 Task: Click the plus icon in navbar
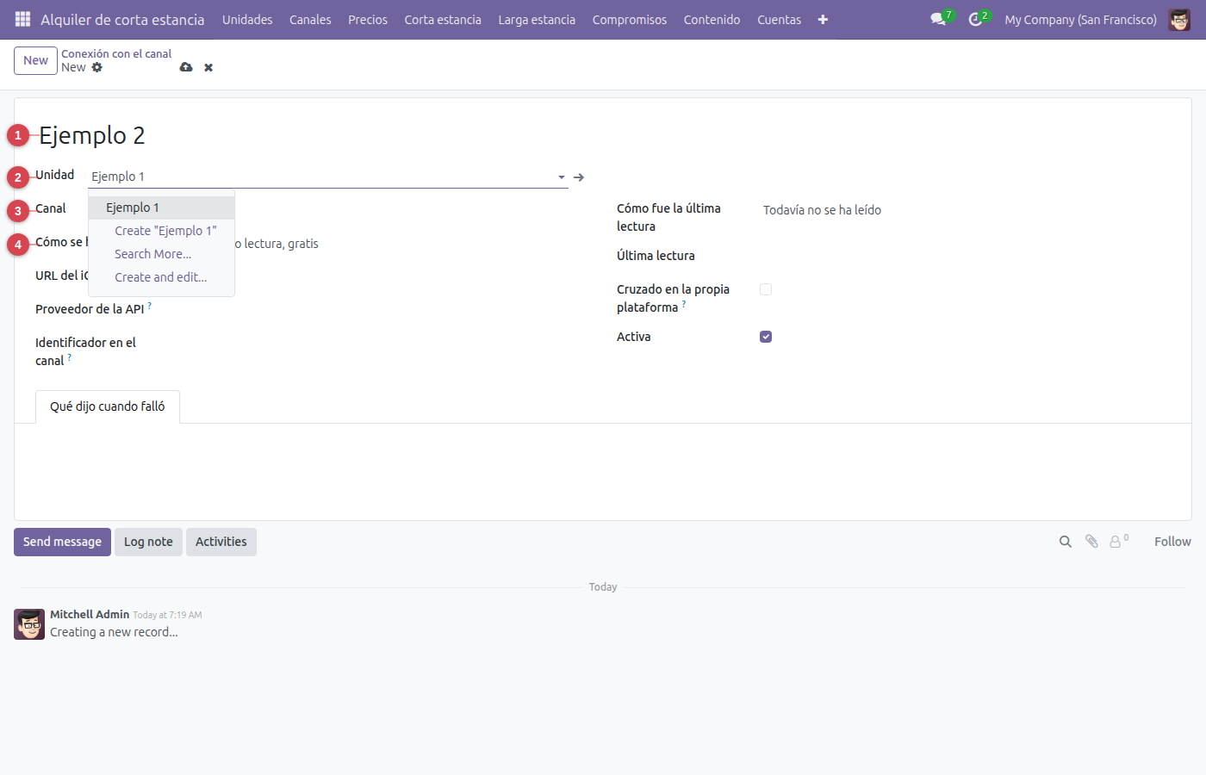tap(823, 19)
